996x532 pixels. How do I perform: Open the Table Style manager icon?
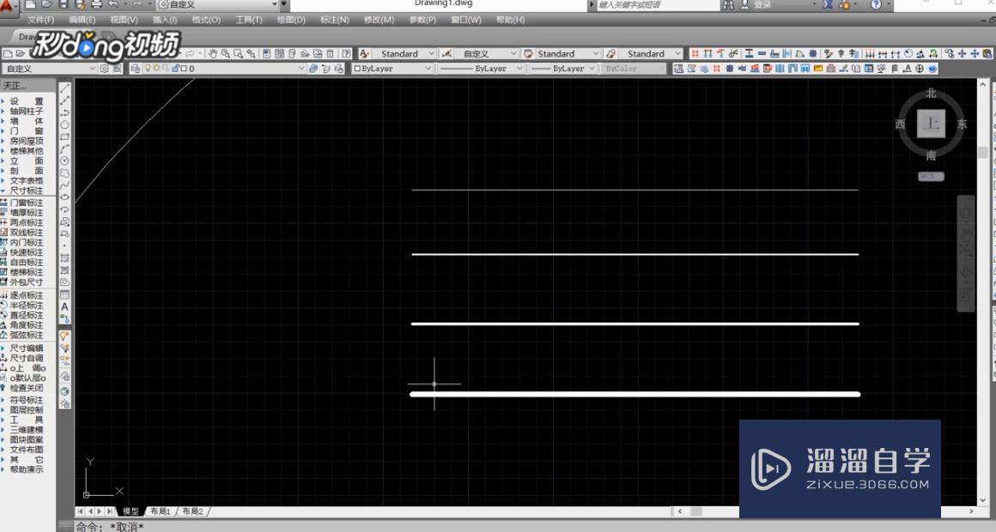pyautogui.click(x=528, y=54)
